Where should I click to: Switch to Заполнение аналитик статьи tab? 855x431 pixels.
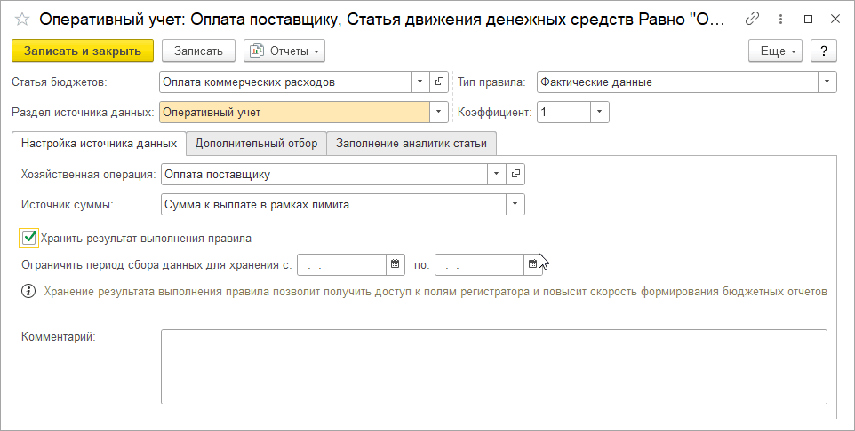coord(412,144)
